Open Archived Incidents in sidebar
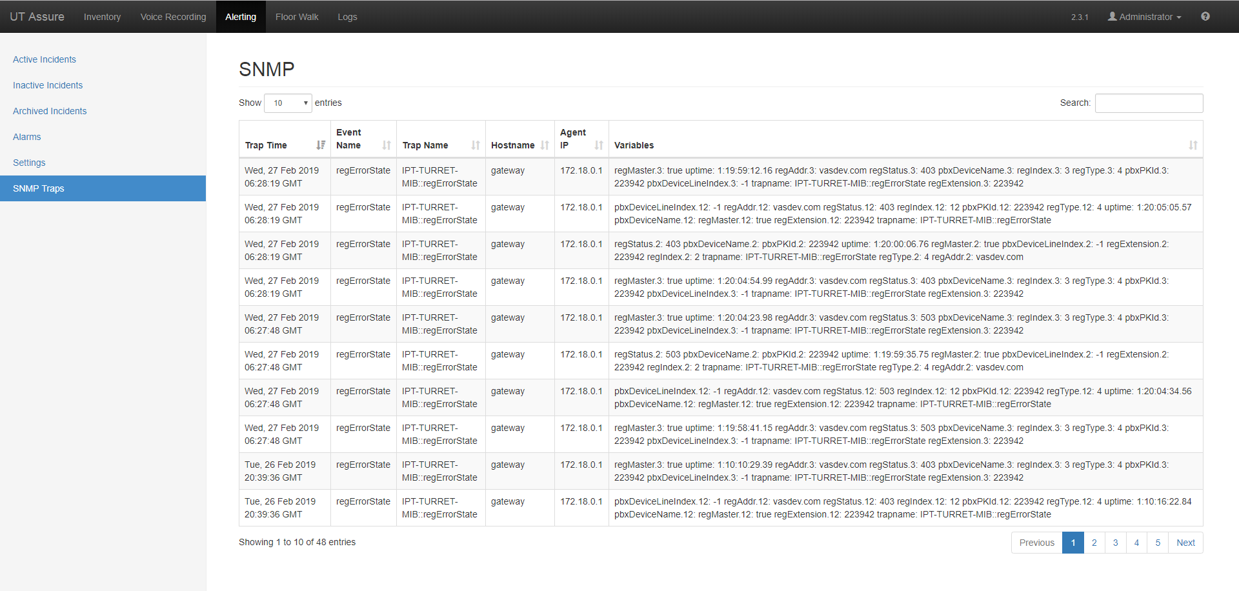Viewport: 1239px width, 591px height. (50, 111)
